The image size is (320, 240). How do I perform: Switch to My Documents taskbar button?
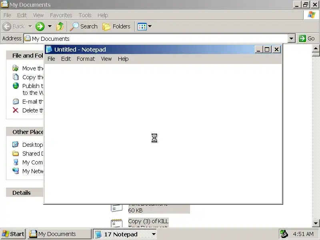59,234
